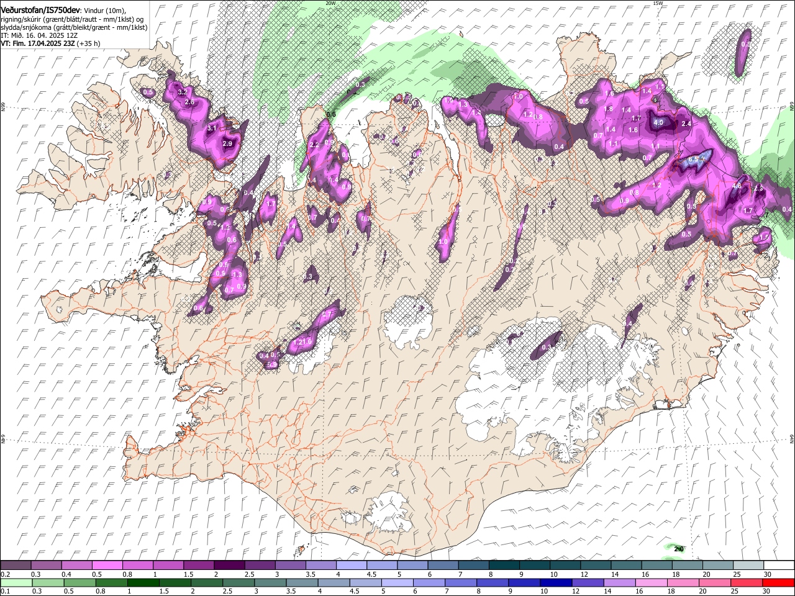This screenshot has height=596, width=795.
Task: Click the '2.4' precipitation value on the map
Action: [686, 124]
